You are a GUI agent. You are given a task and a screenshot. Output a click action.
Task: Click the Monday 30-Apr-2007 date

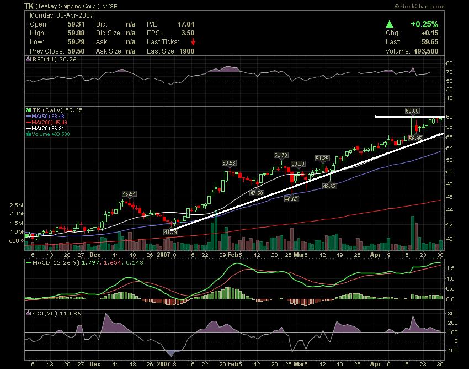(x=62, y=15)
